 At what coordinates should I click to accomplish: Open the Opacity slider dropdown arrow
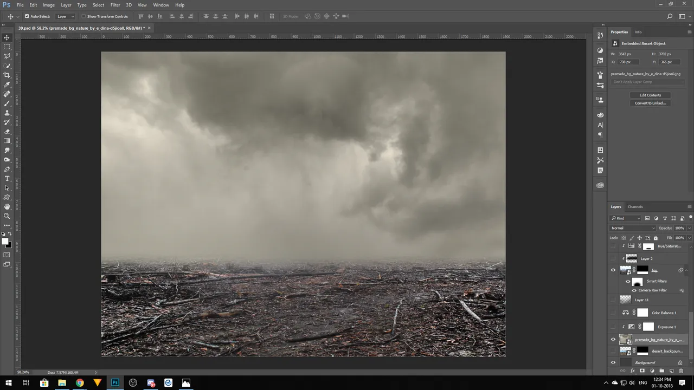689,228
